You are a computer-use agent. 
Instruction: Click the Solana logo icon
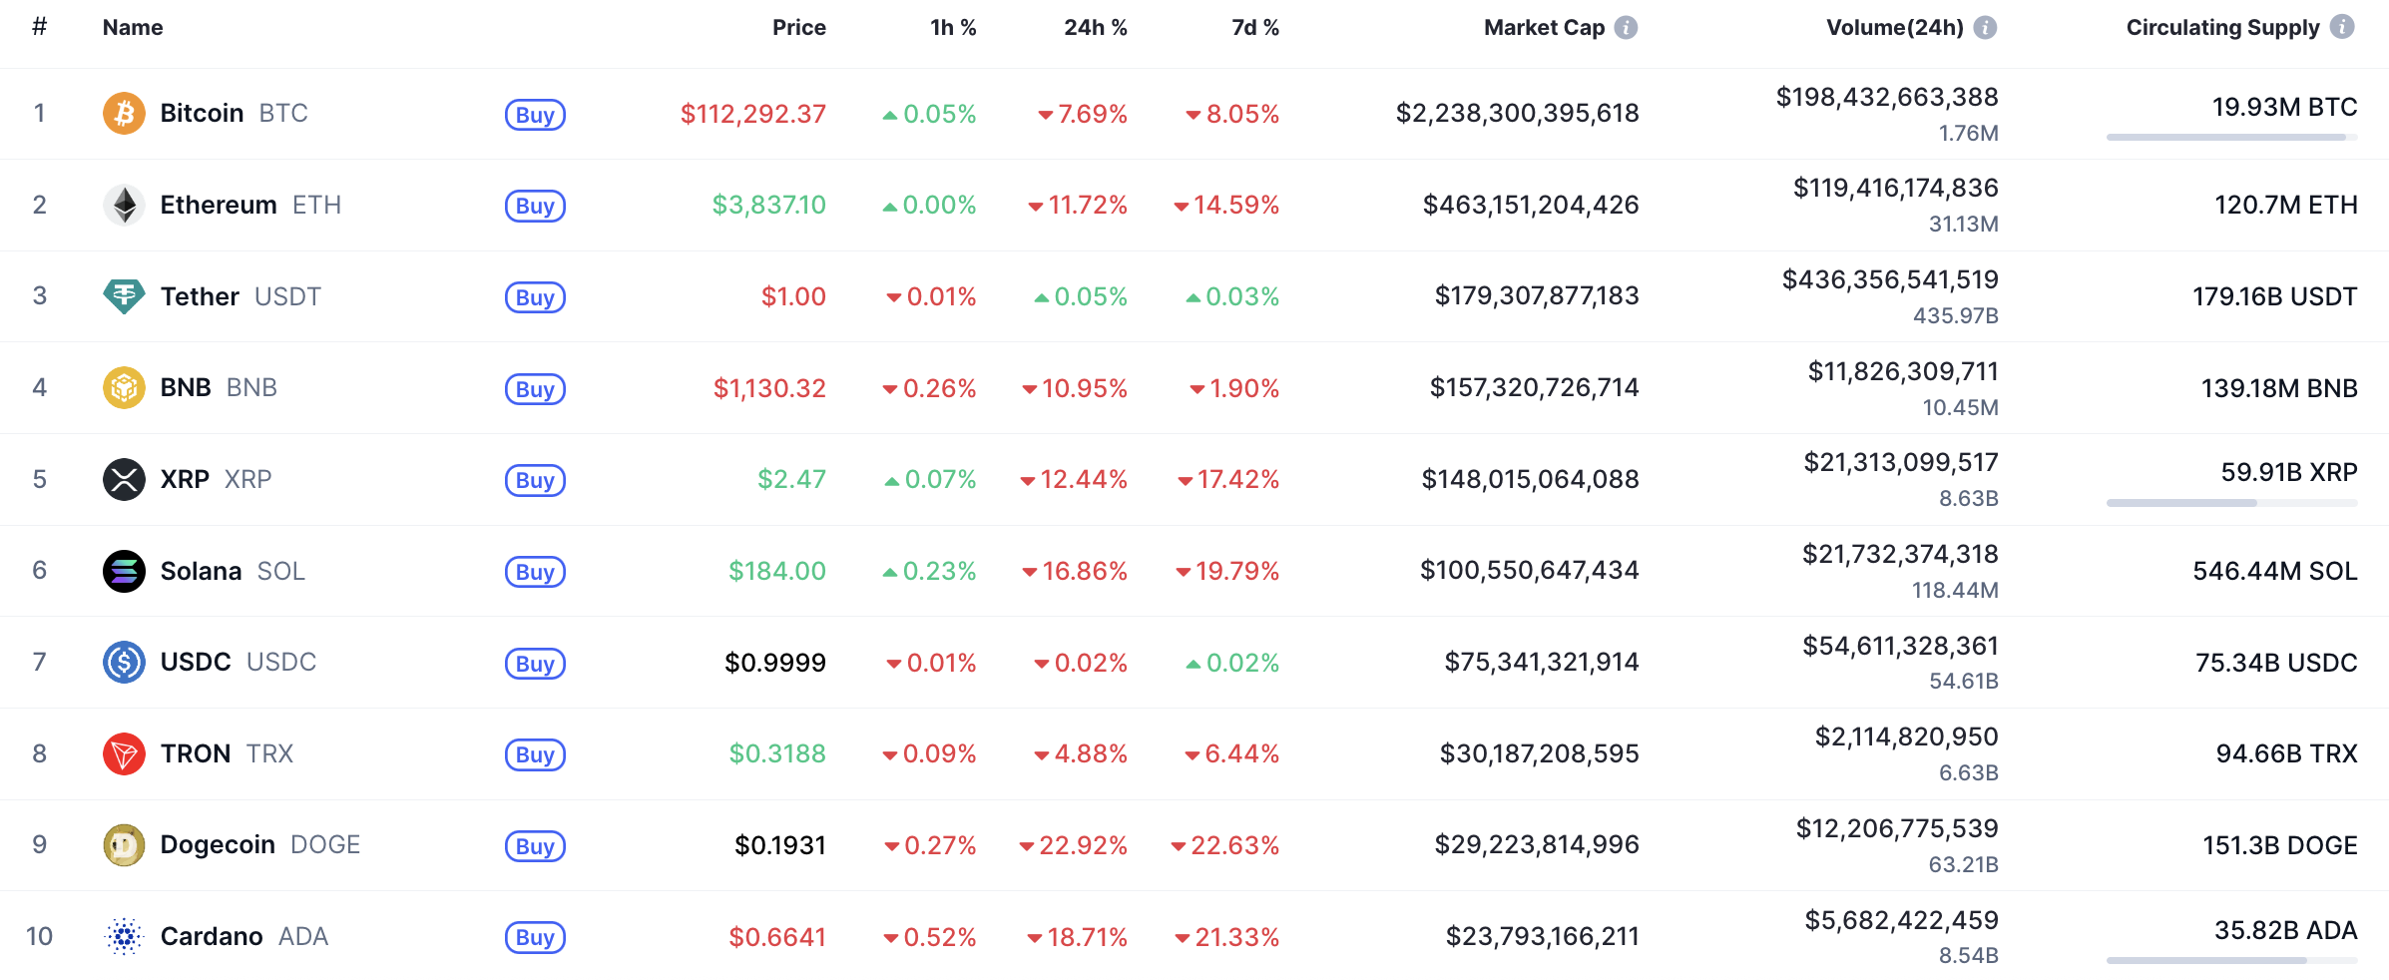tap(124, 571)
